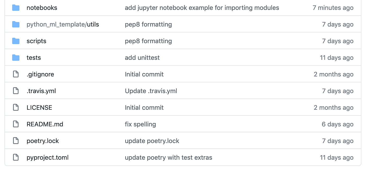365x170 pixels.
Task: Click the file icon beside .gitignore
Action: point(16,74)
